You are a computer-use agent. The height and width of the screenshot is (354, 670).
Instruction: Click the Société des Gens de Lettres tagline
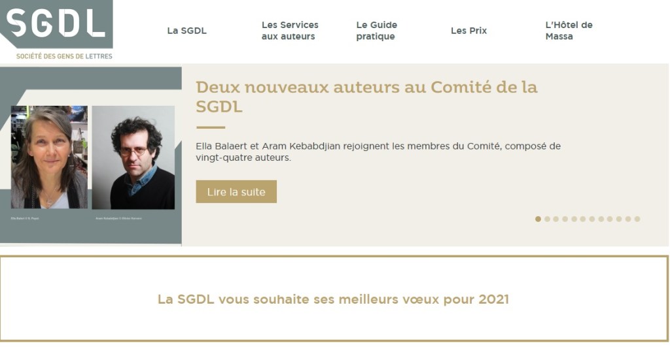64,56
